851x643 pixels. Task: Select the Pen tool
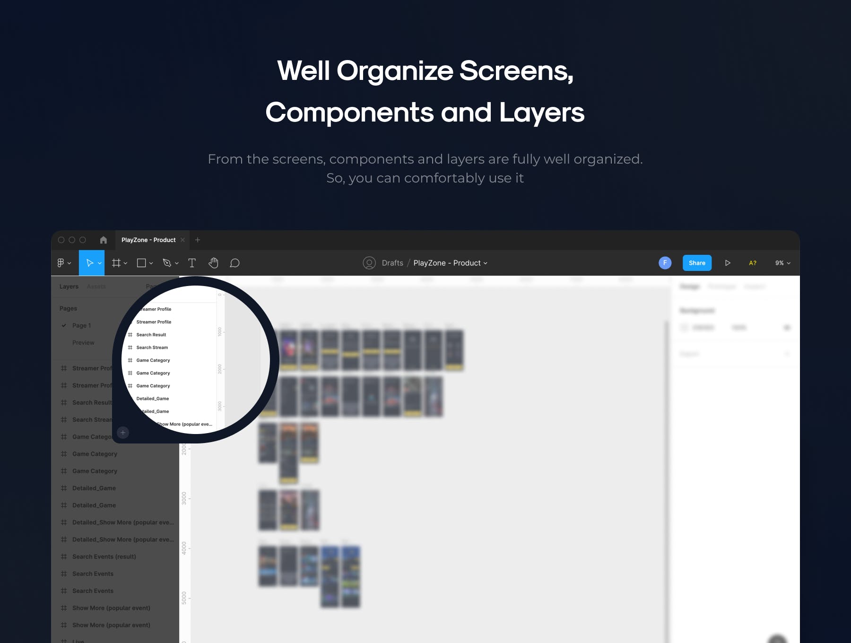(x=167, y=263)
